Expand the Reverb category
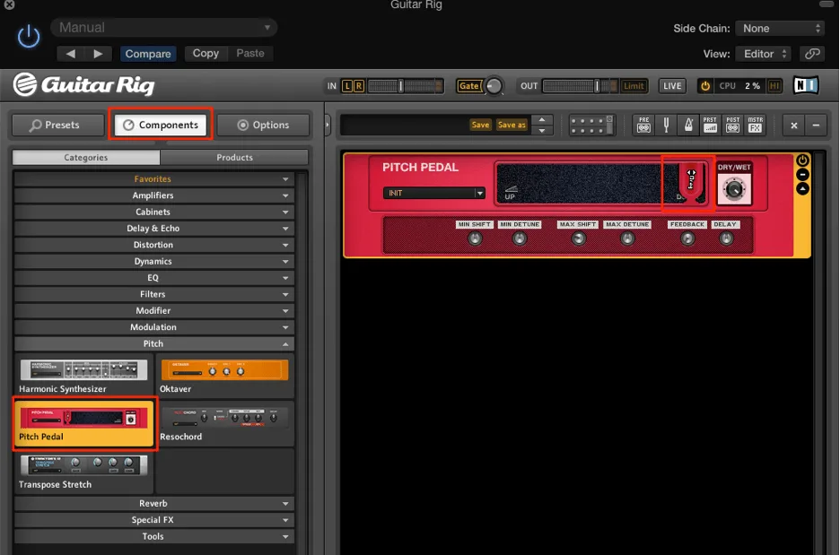 [154, 503]
